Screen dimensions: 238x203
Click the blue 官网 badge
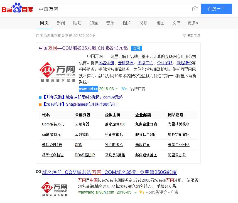(x=136, y=48)
